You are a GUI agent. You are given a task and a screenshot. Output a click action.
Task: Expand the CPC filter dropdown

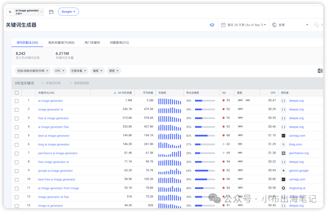60,71
